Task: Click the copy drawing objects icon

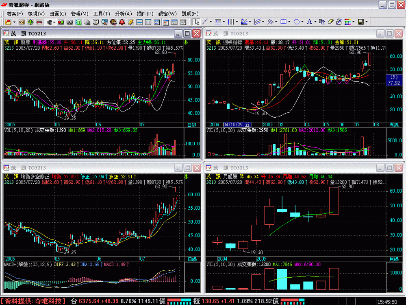Action: [x=322, y=22]
